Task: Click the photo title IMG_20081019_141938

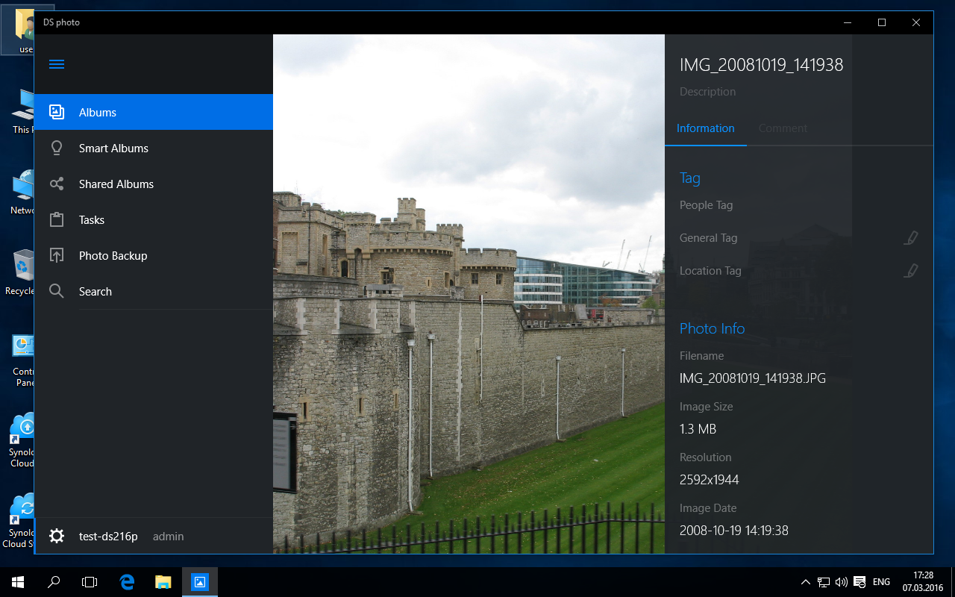Action: [x=761, y=65]
